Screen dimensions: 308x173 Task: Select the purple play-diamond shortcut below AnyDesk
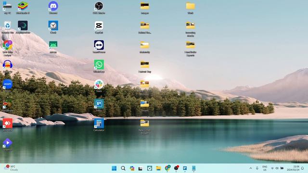[x=8, y=145]
